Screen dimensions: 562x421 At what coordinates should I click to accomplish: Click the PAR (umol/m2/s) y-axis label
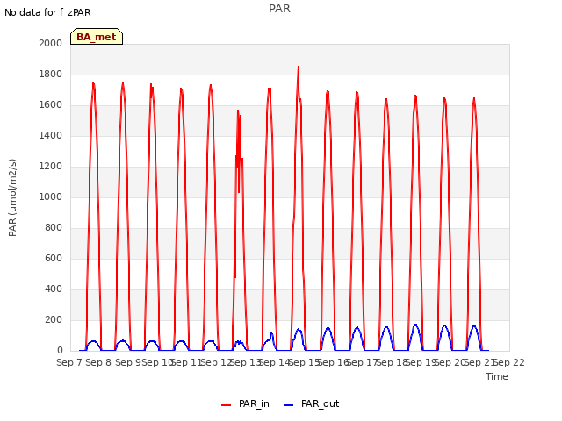tap(12, 197)
